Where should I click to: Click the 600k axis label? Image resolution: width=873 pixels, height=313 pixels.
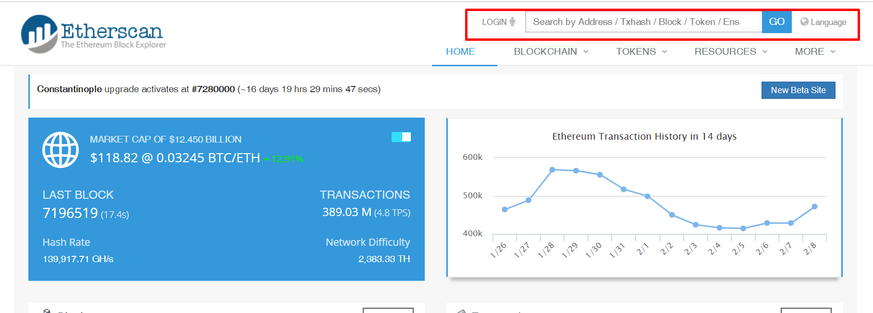472,157
